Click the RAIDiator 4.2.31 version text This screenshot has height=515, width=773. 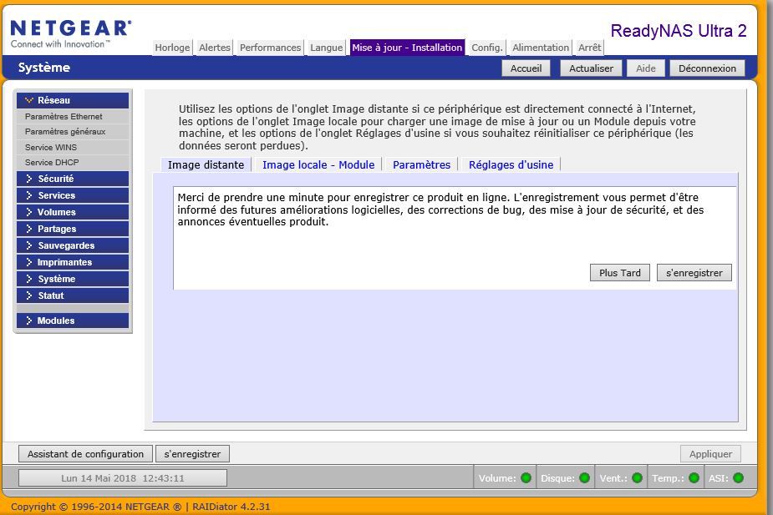pos(231,507)
